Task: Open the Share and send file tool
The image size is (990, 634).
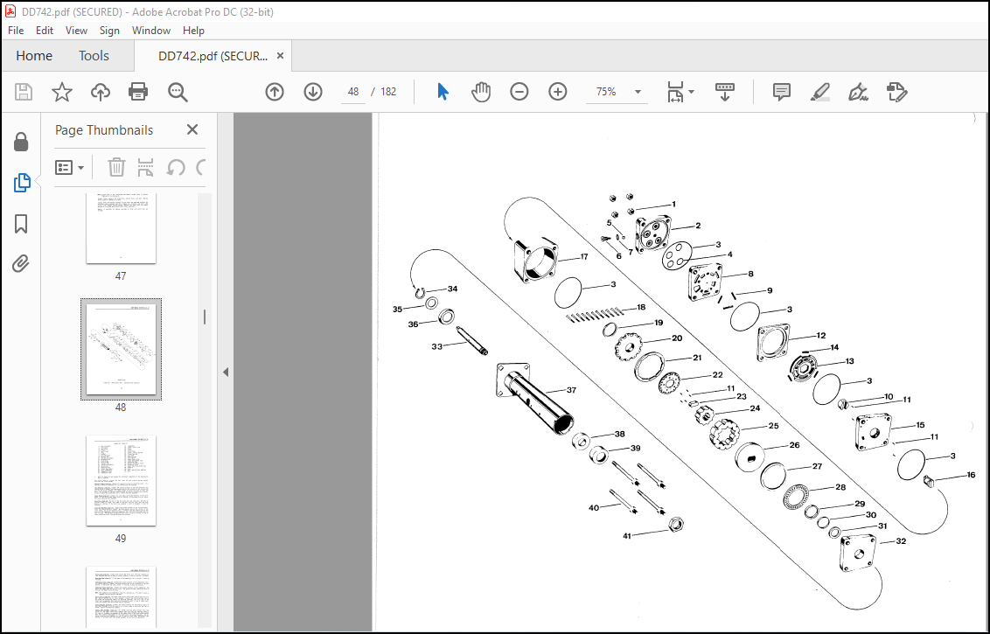Action: 896,92
